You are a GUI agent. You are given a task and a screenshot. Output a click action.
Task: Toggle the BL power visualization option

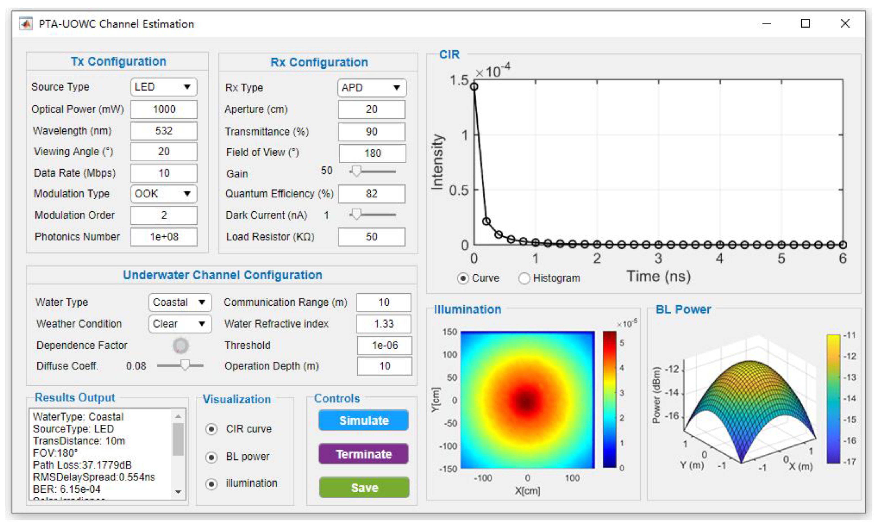[211, 457]
